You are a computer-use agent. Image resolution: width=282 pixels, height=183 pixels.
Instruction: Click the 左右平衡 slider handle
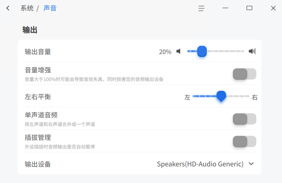click(x=221, y=96)
